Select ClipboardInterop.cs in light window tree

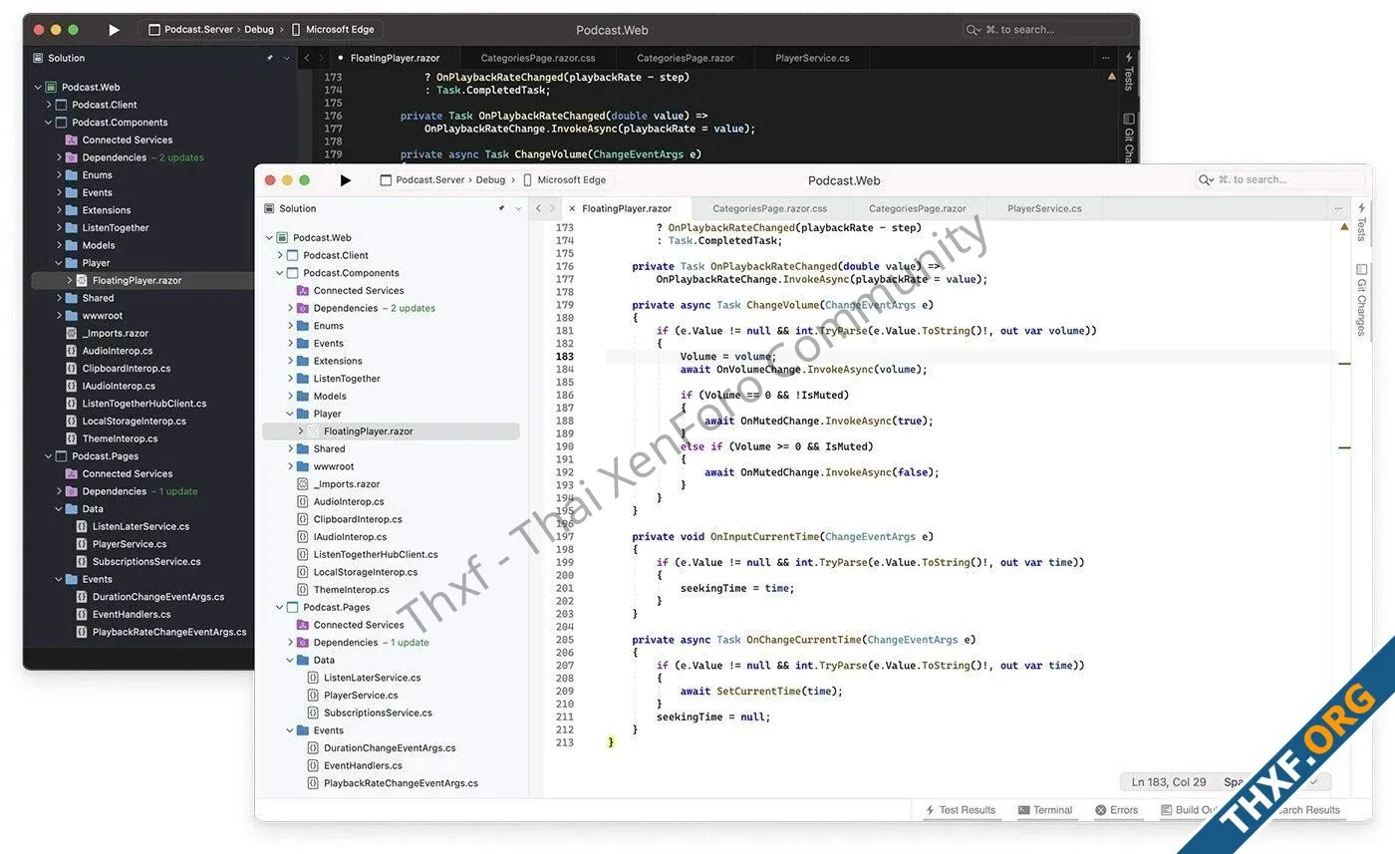pyautogui.click(x=358, y=519)
